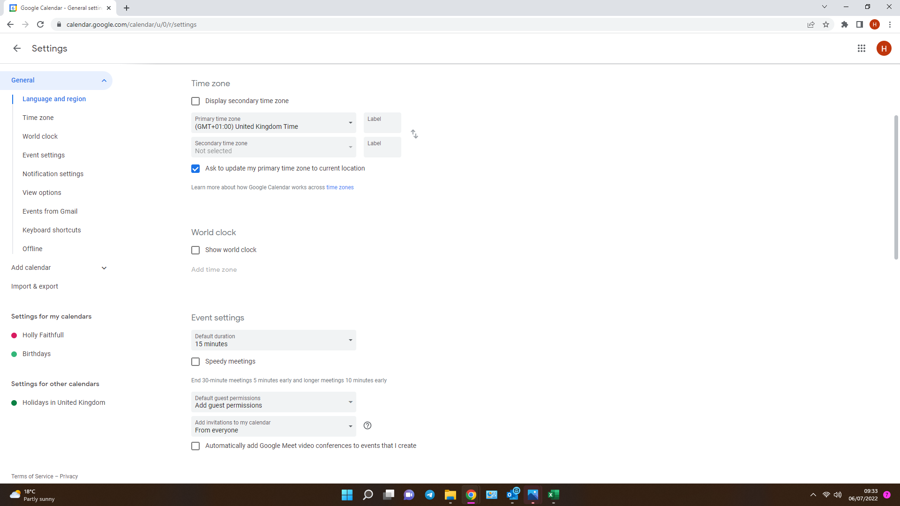Go to Notification settings section

(53, 174)
